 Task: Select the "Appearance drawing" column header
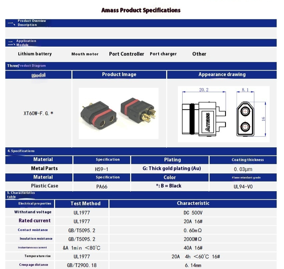click(222, 75)
